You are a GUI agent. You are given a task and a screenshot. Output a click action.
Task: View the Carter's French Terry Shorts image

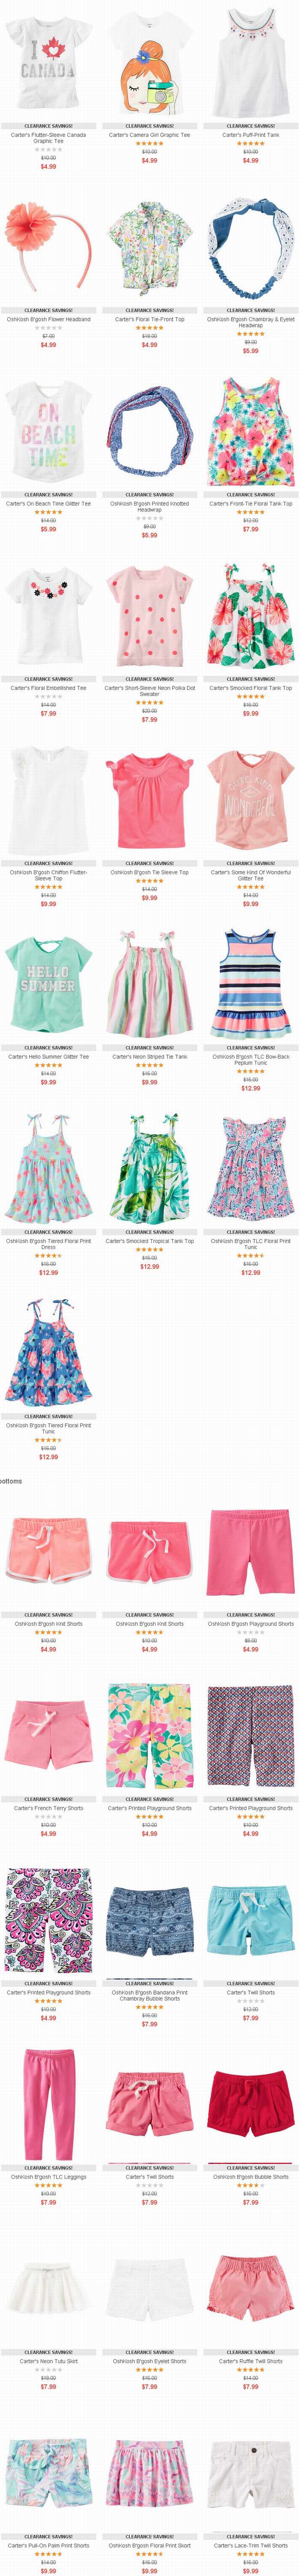tap(48, 1741)
